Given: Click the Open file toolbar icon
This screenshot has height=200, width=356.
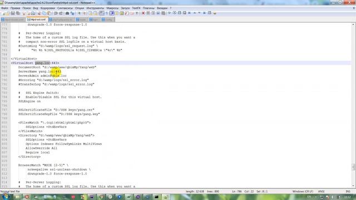Looking at the screenshot, I should point(8,13).
